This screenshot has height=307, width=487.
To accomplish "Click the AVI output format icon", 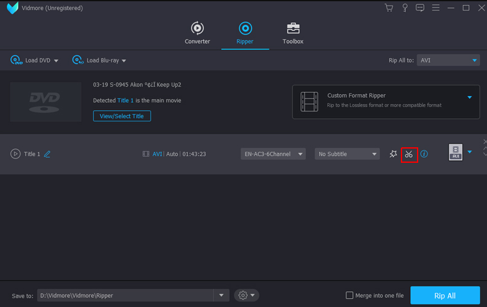I will coord(456,152).
